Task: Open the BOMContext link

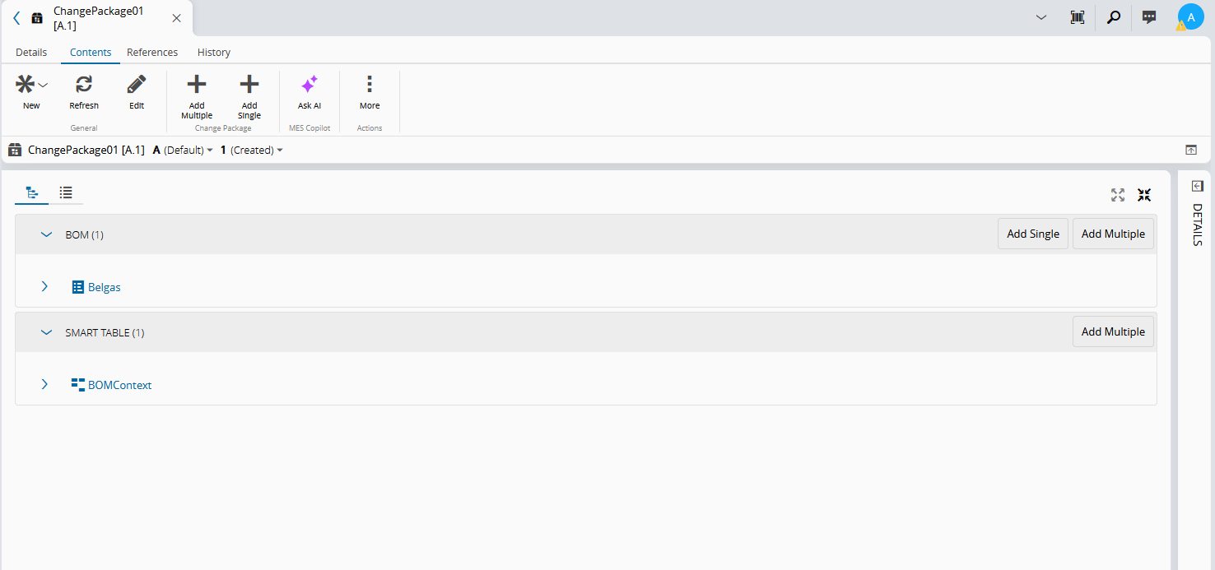Action: tap(120, 385)
